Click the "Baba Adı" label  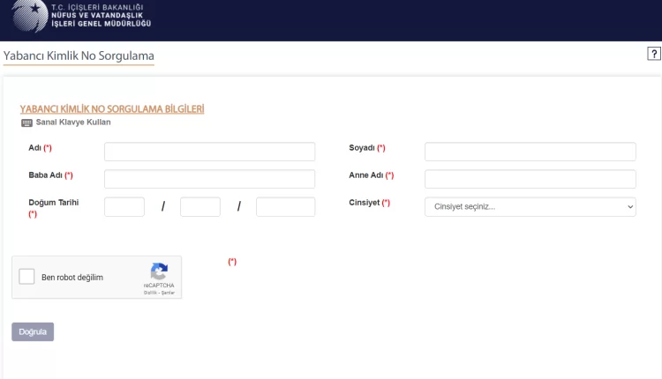tap(45, 175)
